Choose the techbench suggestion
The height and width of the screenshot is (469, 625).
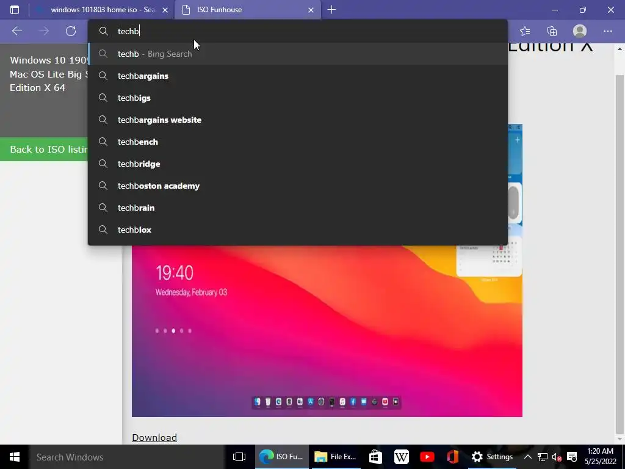(x=298, y=142)
